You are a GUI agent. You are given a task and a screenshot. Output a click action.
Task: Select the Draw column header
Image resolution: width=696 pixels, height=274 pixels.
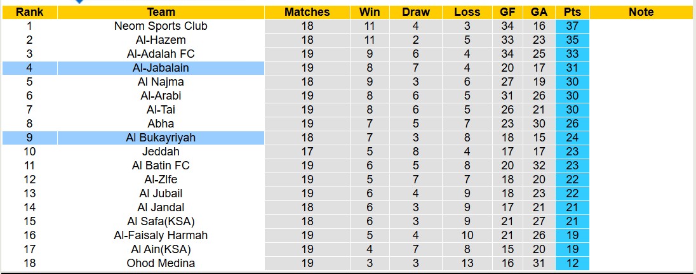(416, 12)
